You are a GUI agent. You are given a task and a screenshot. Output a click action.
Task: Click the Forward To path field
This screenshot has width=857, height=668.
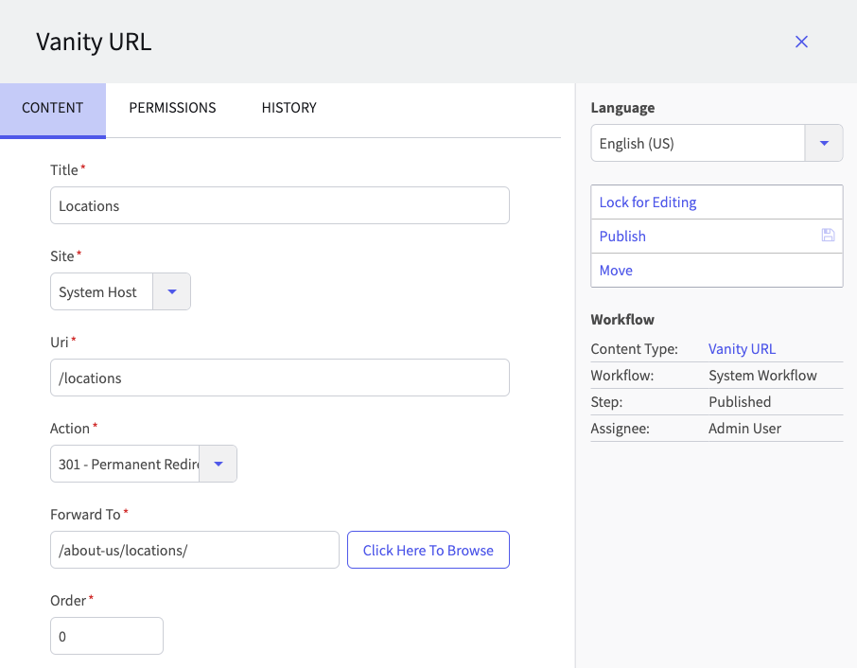pyautogui.click(x=194, y=550)
